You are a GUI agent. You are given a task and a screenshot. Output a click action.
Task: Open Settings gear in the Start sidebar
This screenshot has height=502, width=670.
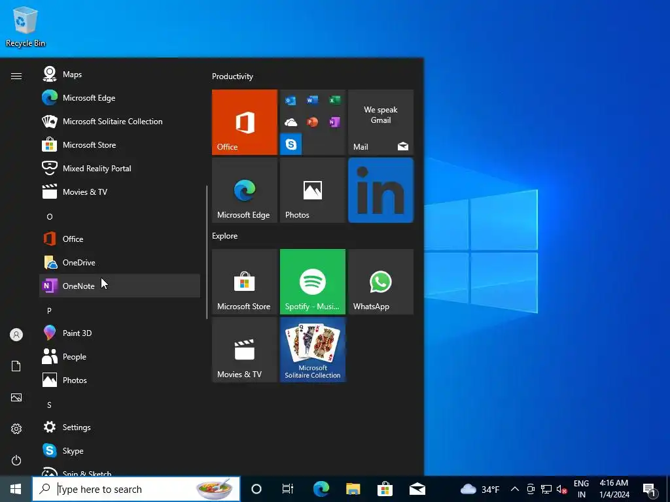[16, 429]
